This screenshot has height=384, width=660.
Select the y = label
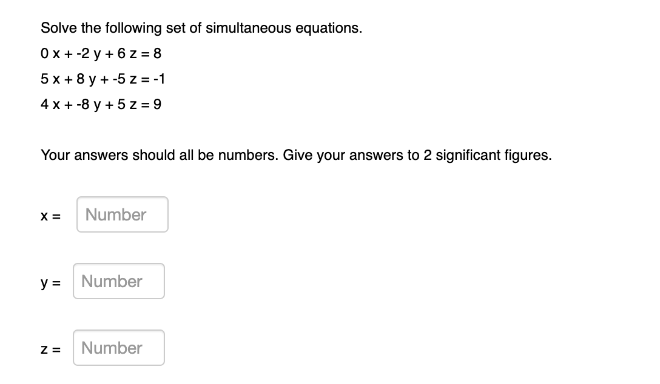(x=51, y=282)
